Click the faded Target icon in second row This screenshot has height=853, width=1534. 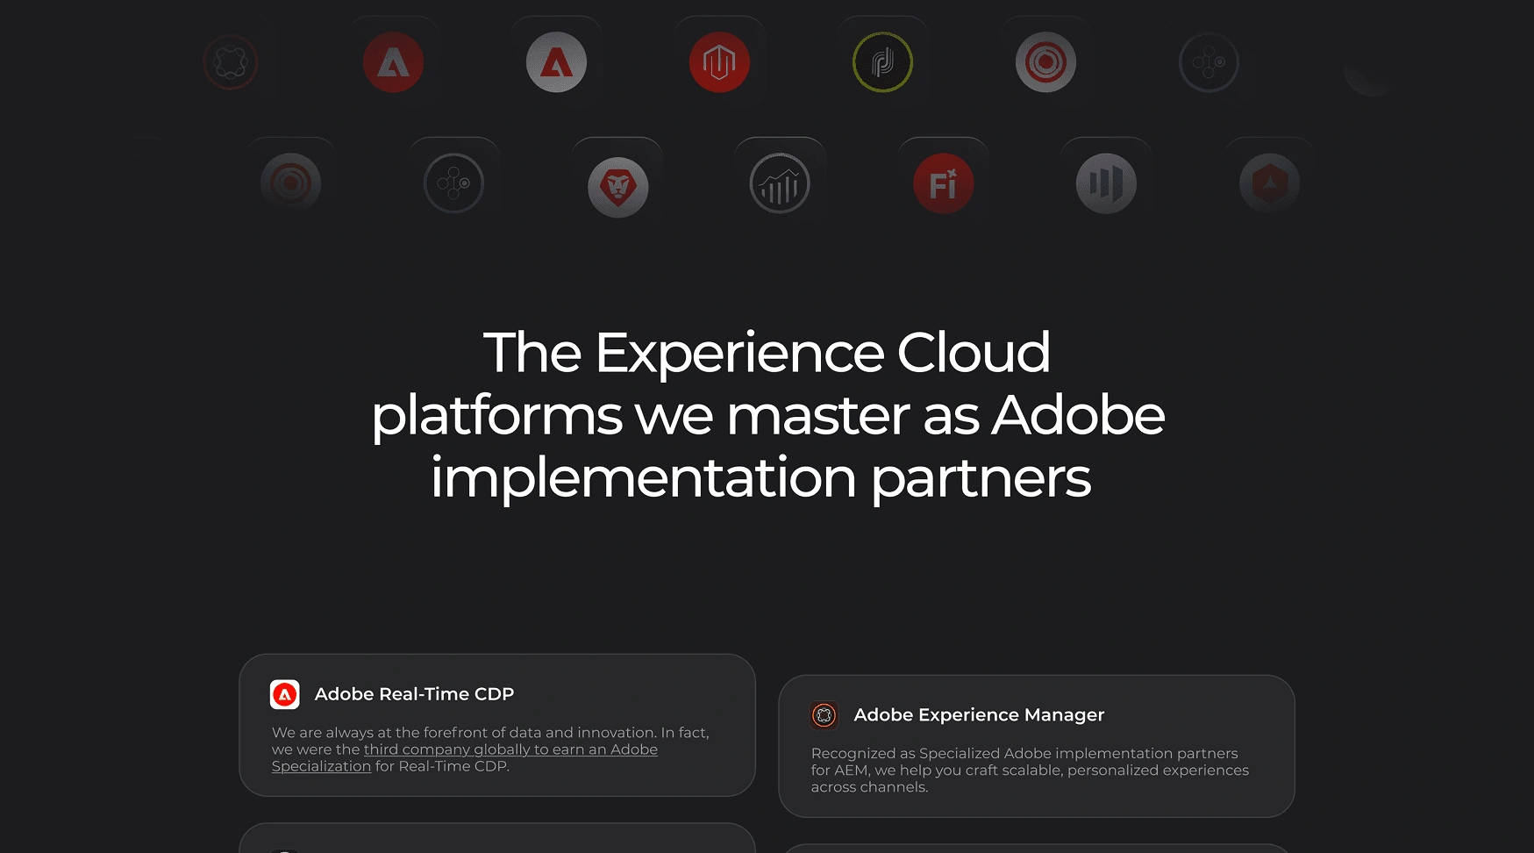(290, 183)
